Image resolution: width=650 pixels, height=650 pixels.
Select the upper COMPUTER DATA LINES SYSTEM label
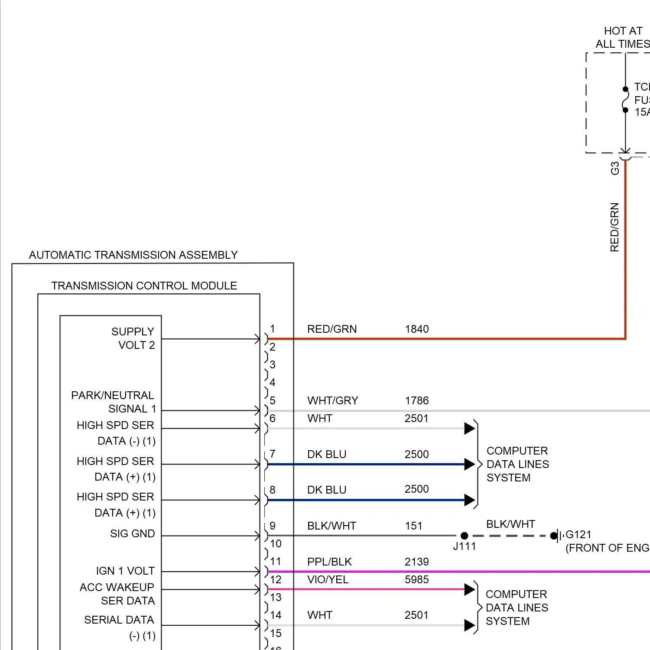pyautogui.click(x=518, y=464)
